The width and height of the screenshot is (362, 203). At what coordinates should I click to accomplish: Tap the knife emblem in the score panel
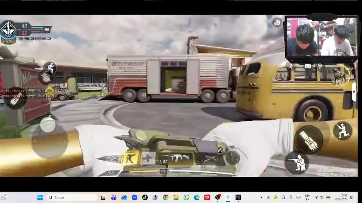click(8, 30)
